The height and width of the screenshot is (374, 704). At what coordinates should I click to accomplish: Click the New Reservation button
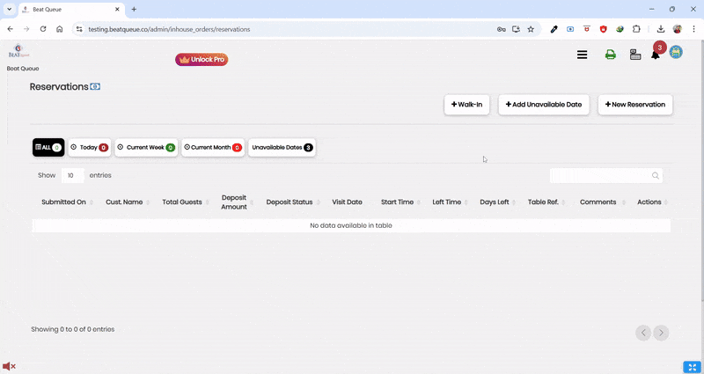pyautogui.click(x=635, y=105)
